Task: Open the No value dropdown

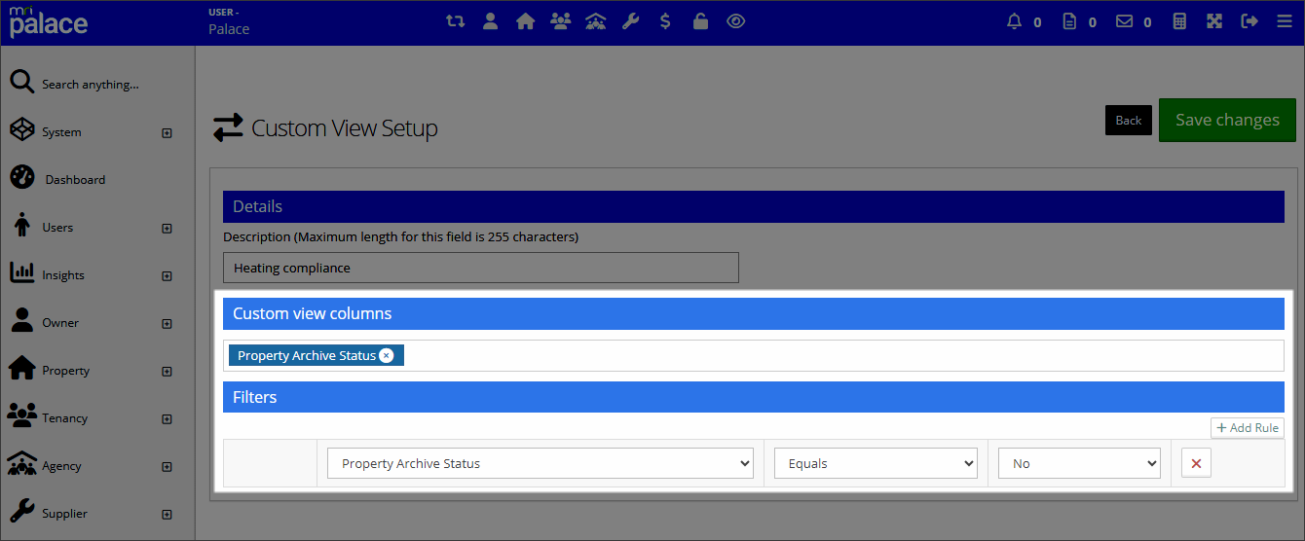Action: [1079, 463]
